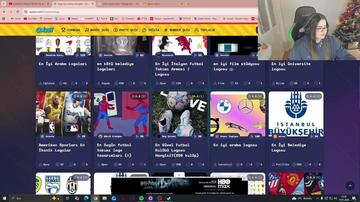The width and height of the screenshot is (360, 202).
Task: Open the Kick bookmark
Action: [114, 19]
